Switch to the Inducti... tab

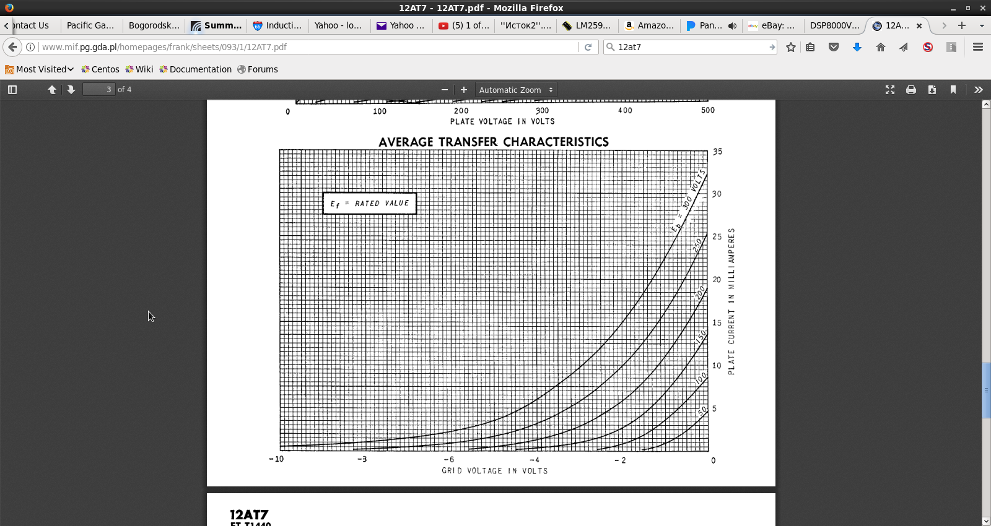(x=277, y=25)
